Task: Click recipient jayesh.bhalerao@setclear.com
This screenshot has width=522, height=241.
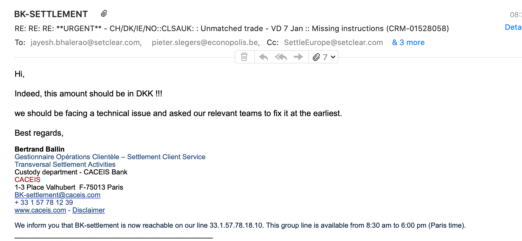Action: 86,42
